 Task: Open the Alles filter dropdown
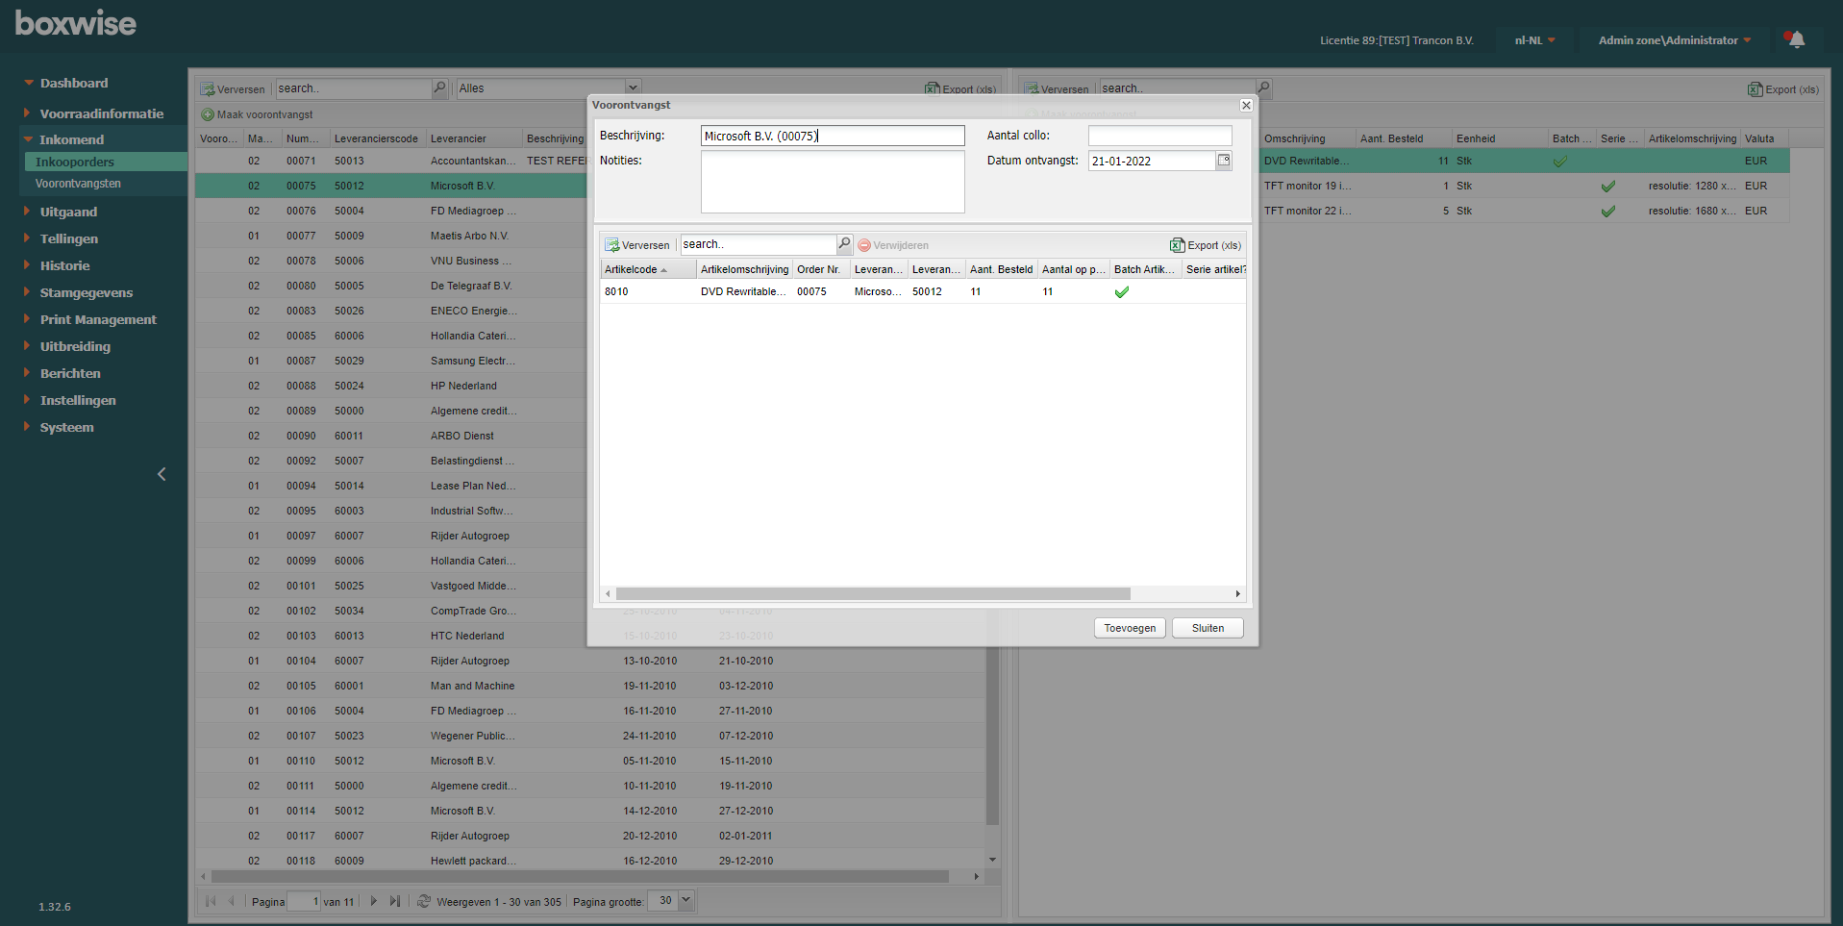point(633,88)
